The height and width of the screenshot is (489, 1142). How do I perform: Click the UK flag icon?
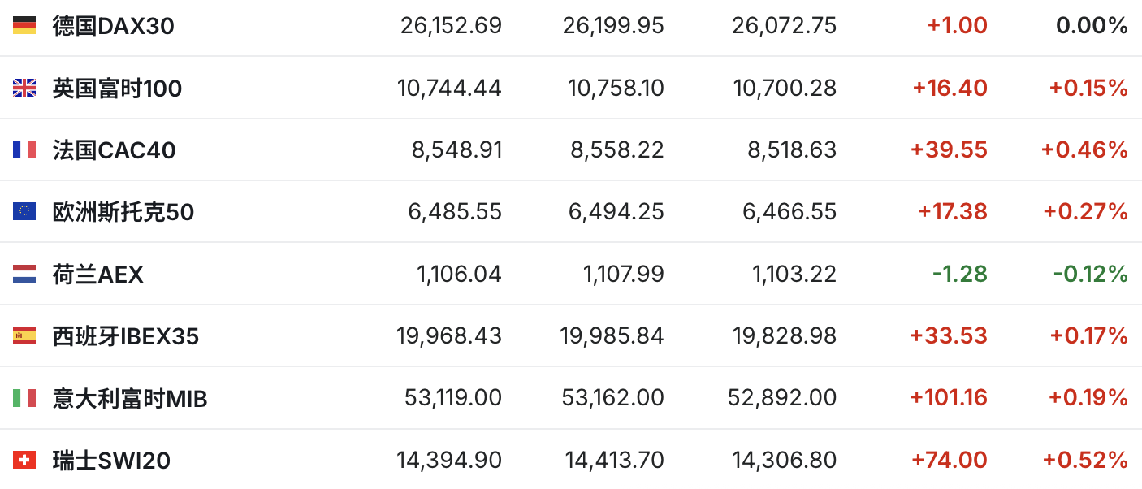click(x=24, y=88)
